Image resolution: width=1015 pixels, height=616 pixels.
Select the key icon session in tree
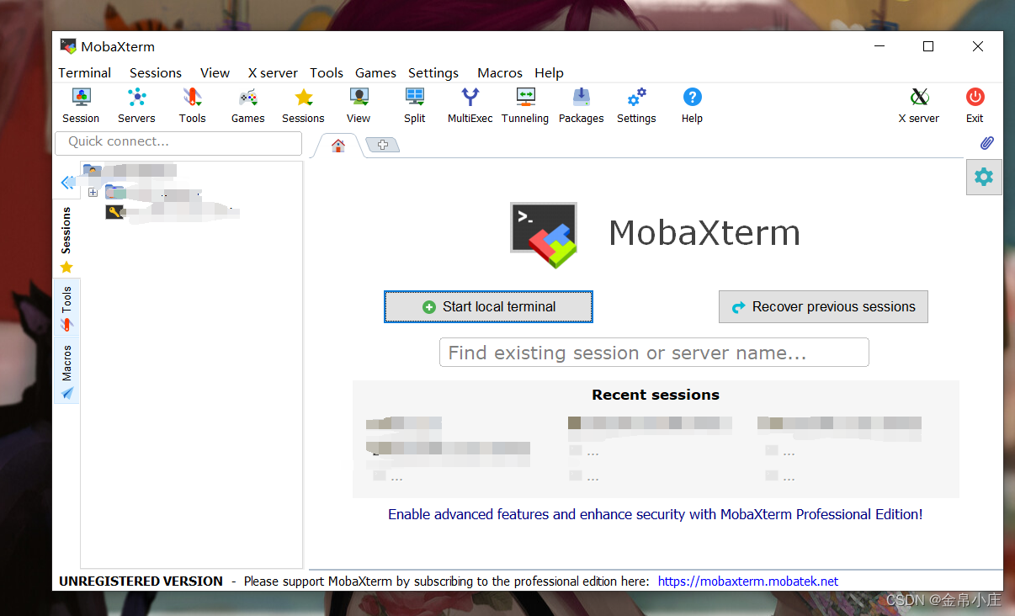coord(114,212)
